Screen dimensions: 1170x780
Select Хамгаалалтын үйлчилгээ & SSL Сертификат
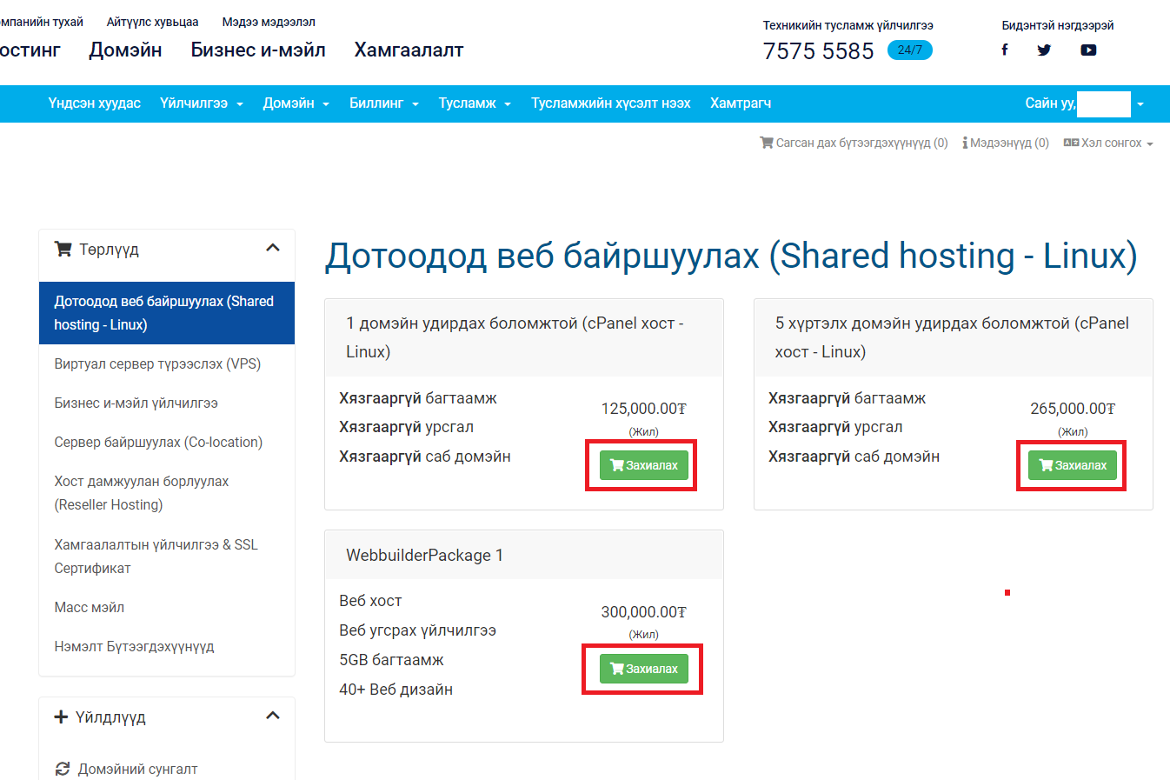(x=167, y=557)
